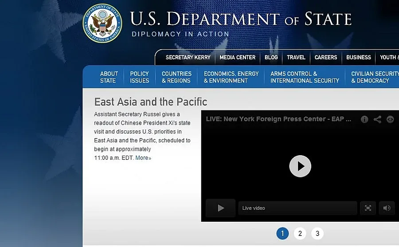
Task: Go to the Secretary Kerry tab
Action: click(188, 57)
